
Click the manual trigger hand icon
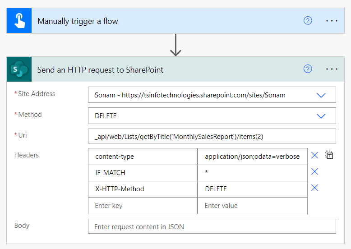(x=19, y=21)
